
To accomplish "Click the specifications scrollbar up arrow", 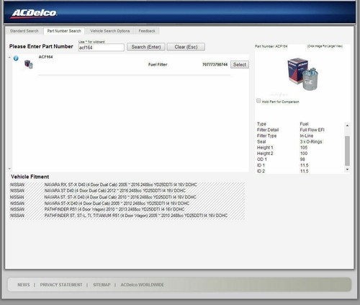I will tap(347, 125).
